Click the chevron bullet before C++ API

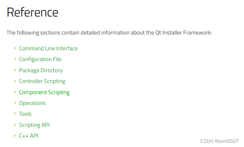click(x=15, y=135)
